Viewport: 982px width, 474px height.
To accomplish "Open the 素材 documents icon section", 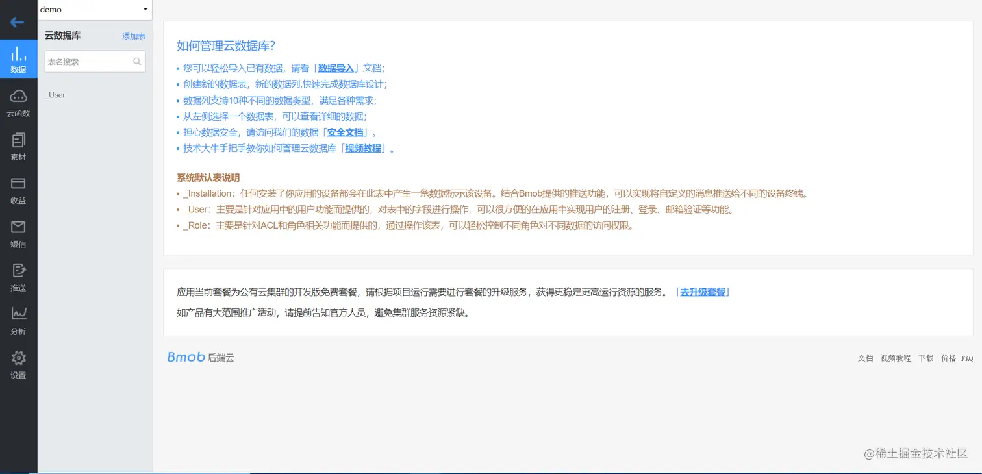I will pyautogui.click(x=18, y=147).
